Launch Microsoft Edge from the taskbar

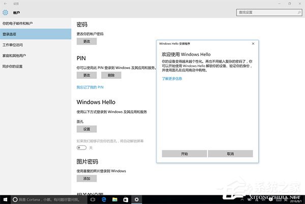coord(104,199)
